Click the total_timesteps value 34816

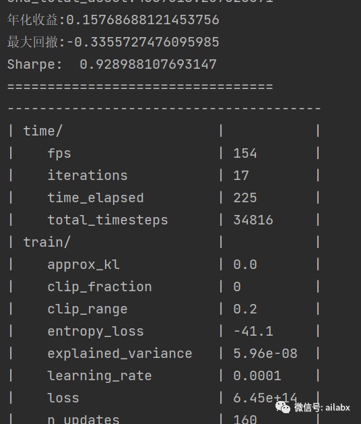point(253,220)
